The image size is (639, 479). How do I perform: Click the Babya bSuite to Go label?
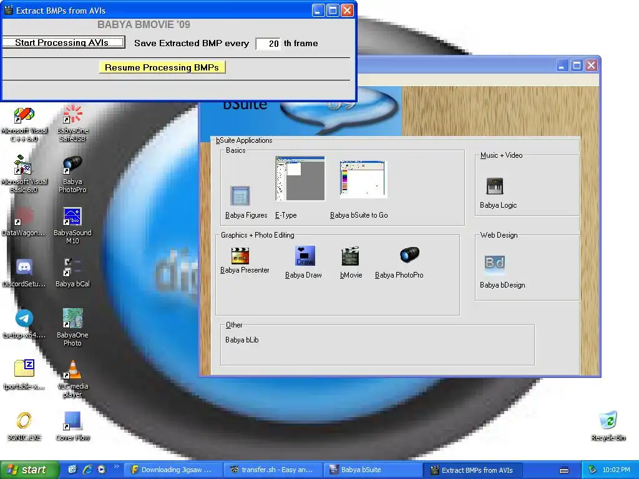(x=359, y=215)
